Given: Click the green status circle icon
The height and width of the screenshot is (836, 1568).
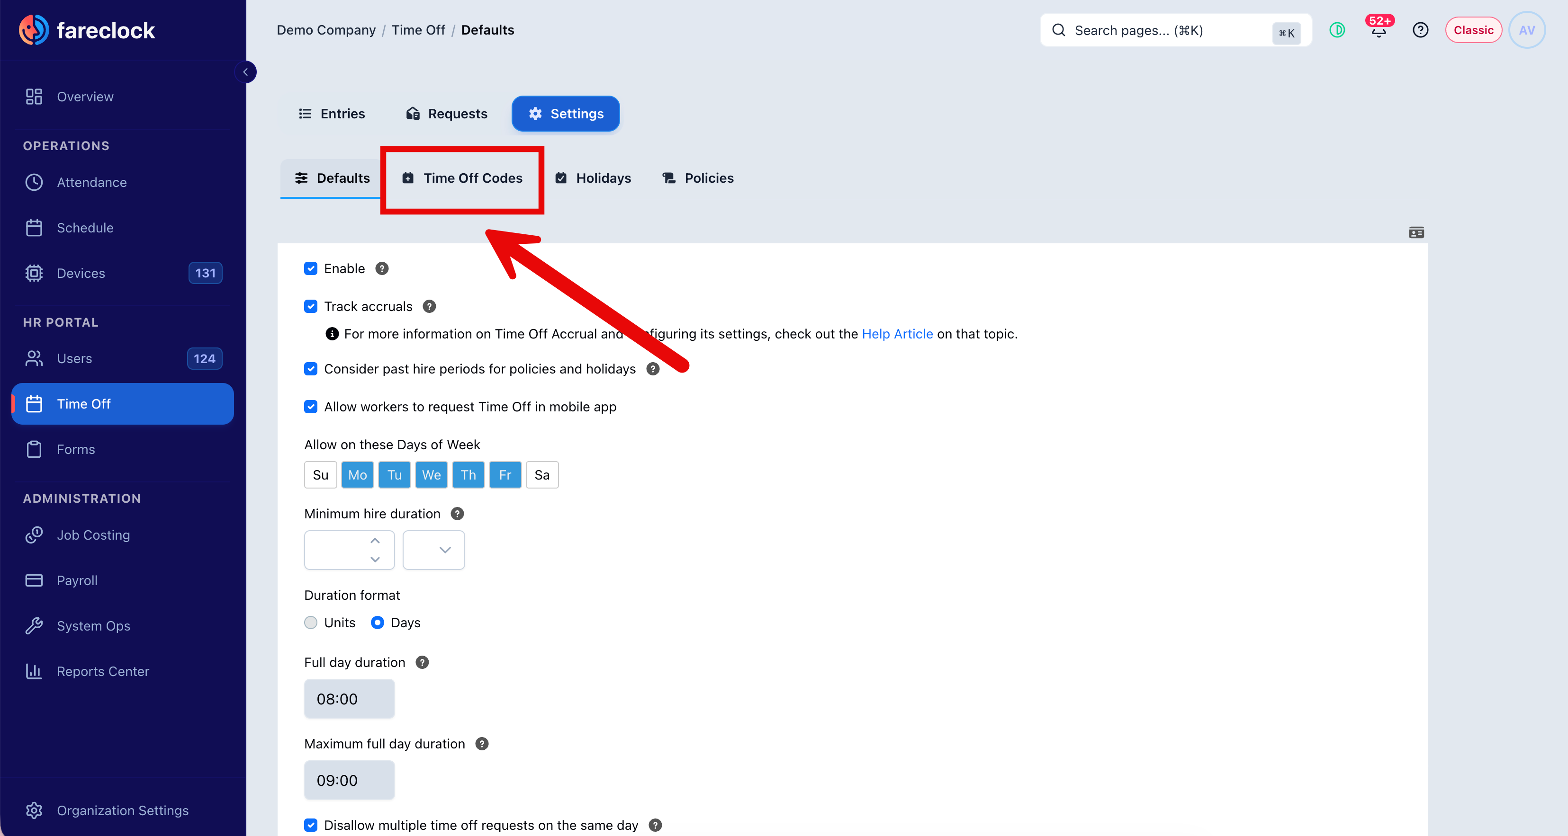Looking at the screenshot, I should point(1337,30).
